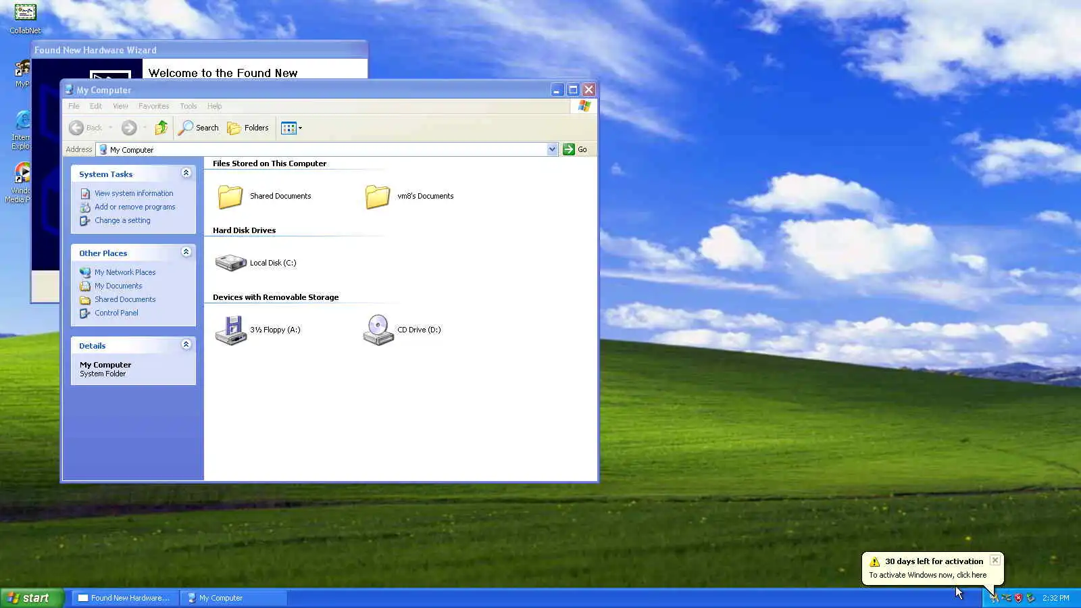Toggle the Folders pane in the toolbar
The width and height of the screenshot is (1081, 608).
248,128
